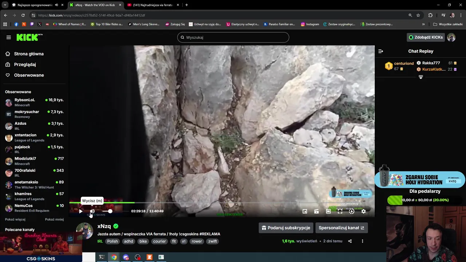Open X bookmark icon

point(39,24)
